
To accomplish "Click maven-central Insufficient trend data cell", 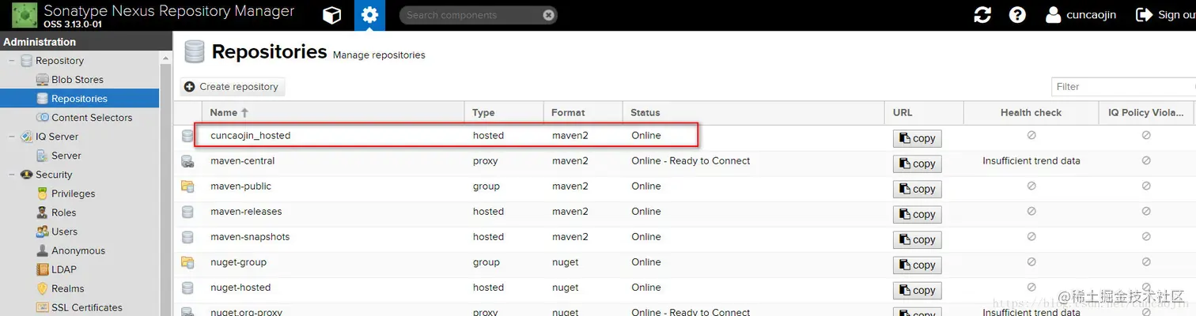I will (1031, 161).
